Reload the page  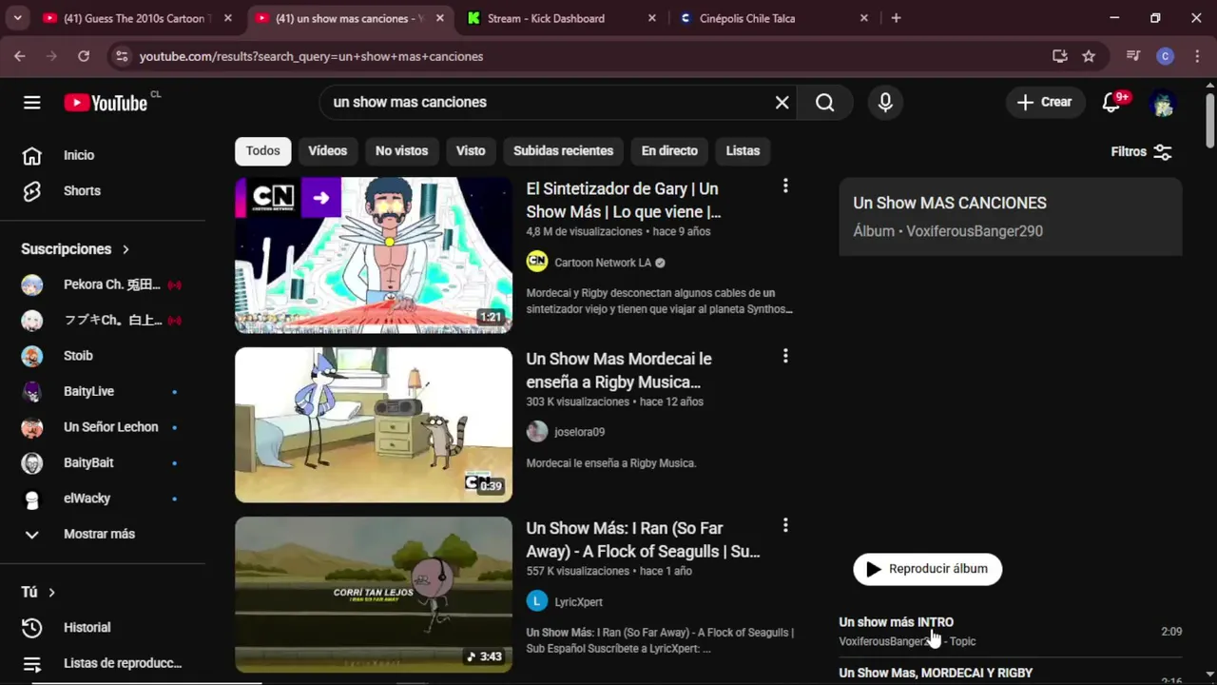pos(84,56)
